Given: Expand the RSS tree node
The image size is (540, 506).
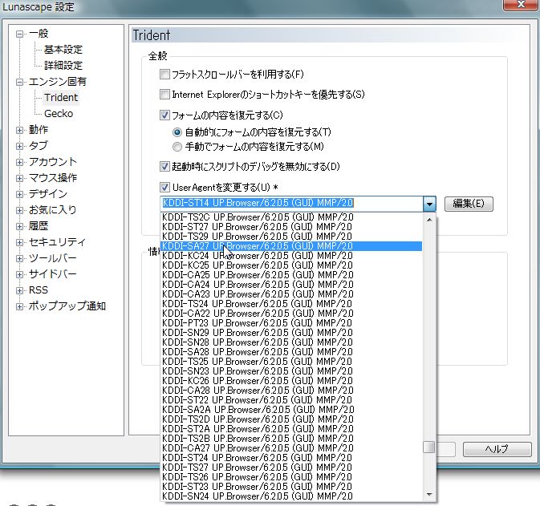Looking at the screenshot, I should pyautogui.click(x=19, y=290).
